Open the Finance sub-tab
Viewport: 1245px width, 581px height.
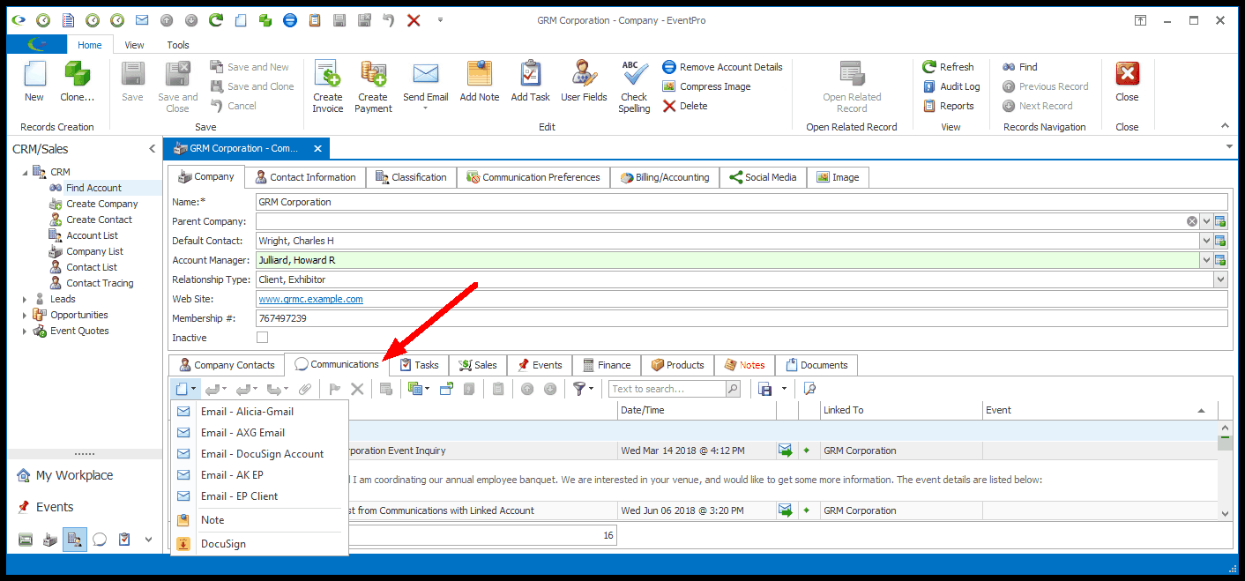[607, 365]
